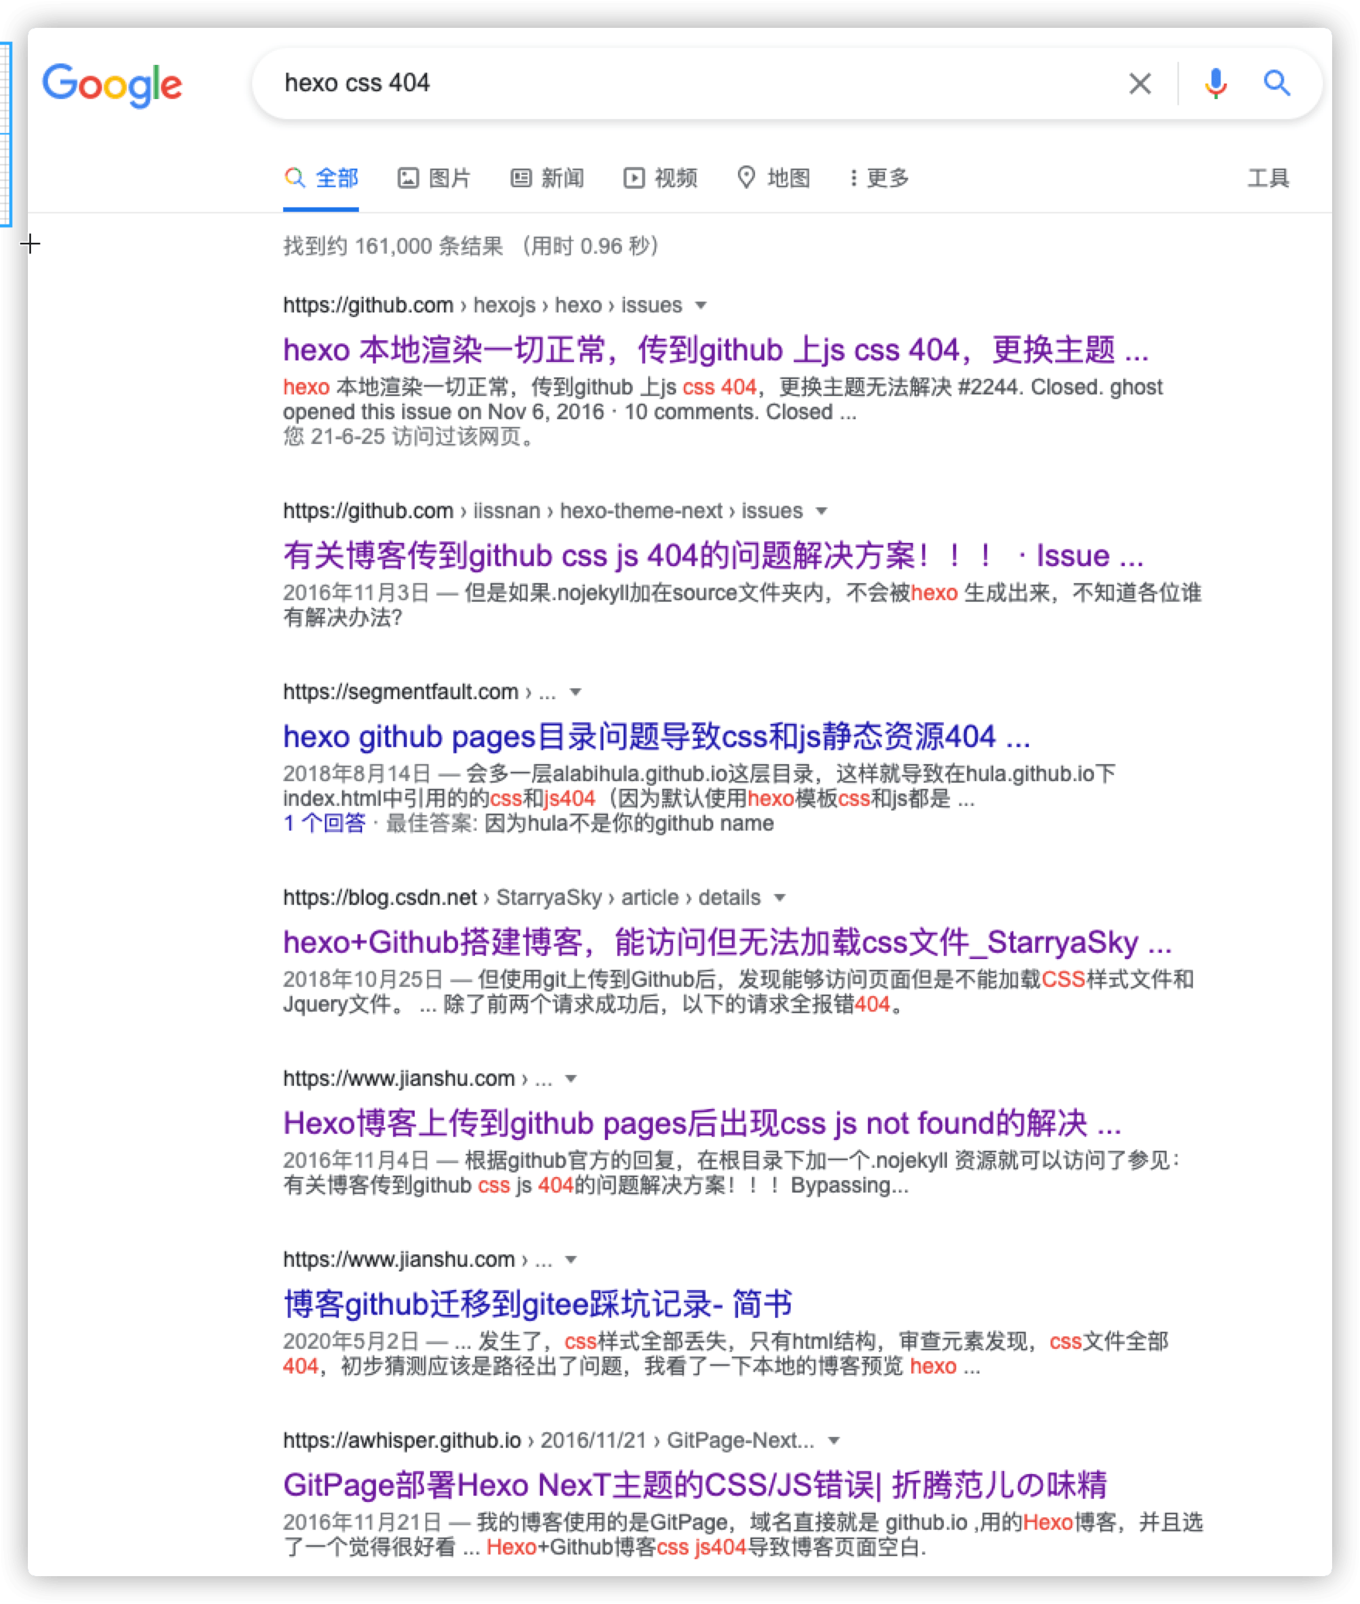Viewport: 1360px width, 1604px height.
Task: Open dropdown arrow next to blog.csdn.net StarryaSky URL
Action: click(x=780, y=898)
